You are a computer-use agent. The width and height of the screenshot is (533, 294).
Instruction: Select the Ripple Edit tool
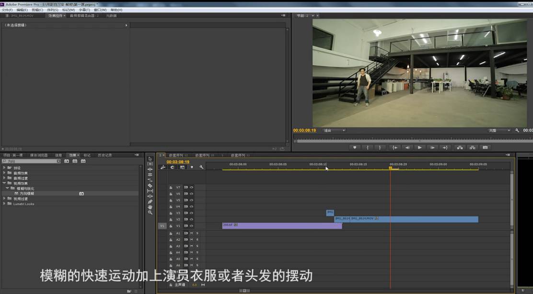pyautogui.click(x=150, y=169)
